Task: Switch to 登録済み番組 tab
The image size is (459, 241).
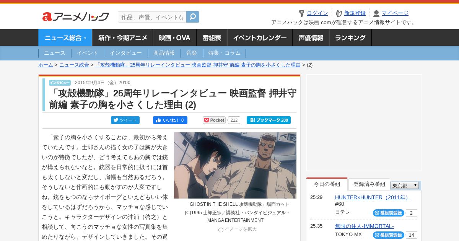Action: tap(369, 184)
